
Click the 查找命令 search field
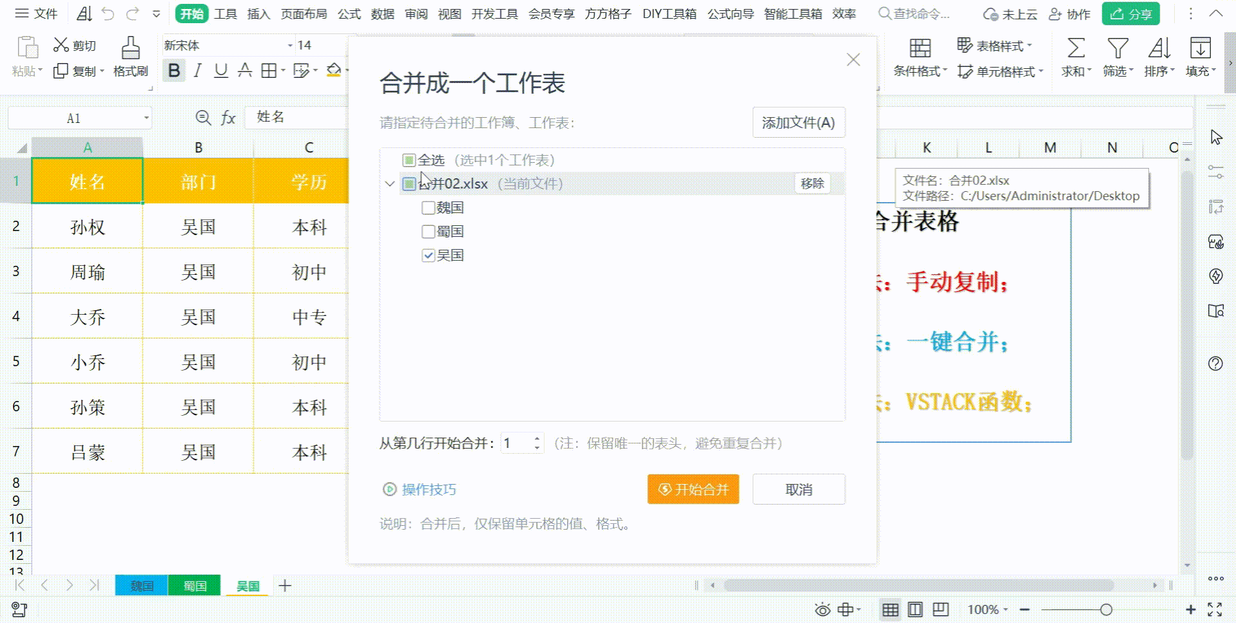[x=915, y=14]
